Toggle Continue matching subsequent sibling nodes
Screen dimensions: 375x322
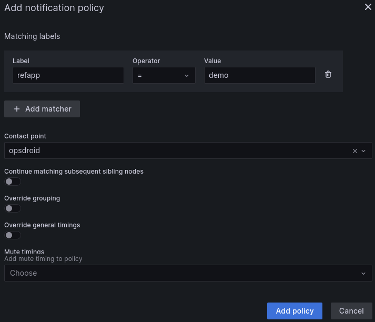[13, 182]
